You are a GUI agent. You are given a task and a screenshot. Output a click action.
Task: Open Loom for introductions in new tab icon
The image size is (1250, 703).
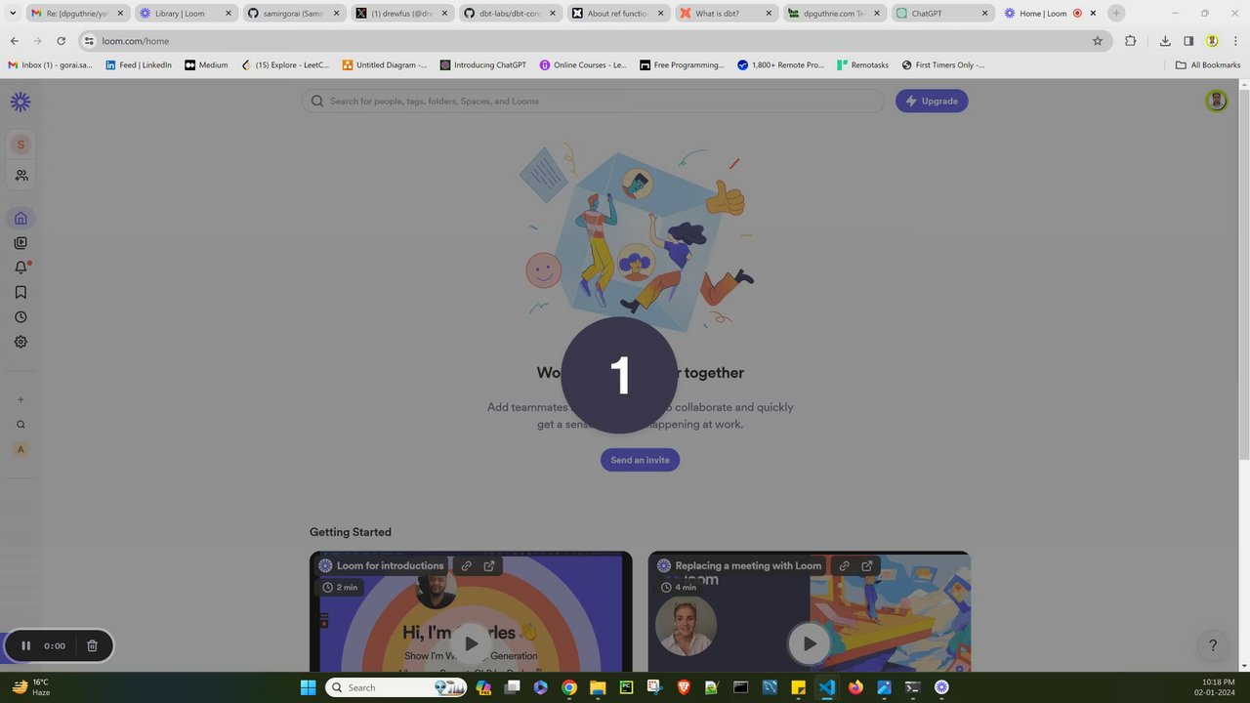pos(489,565)
